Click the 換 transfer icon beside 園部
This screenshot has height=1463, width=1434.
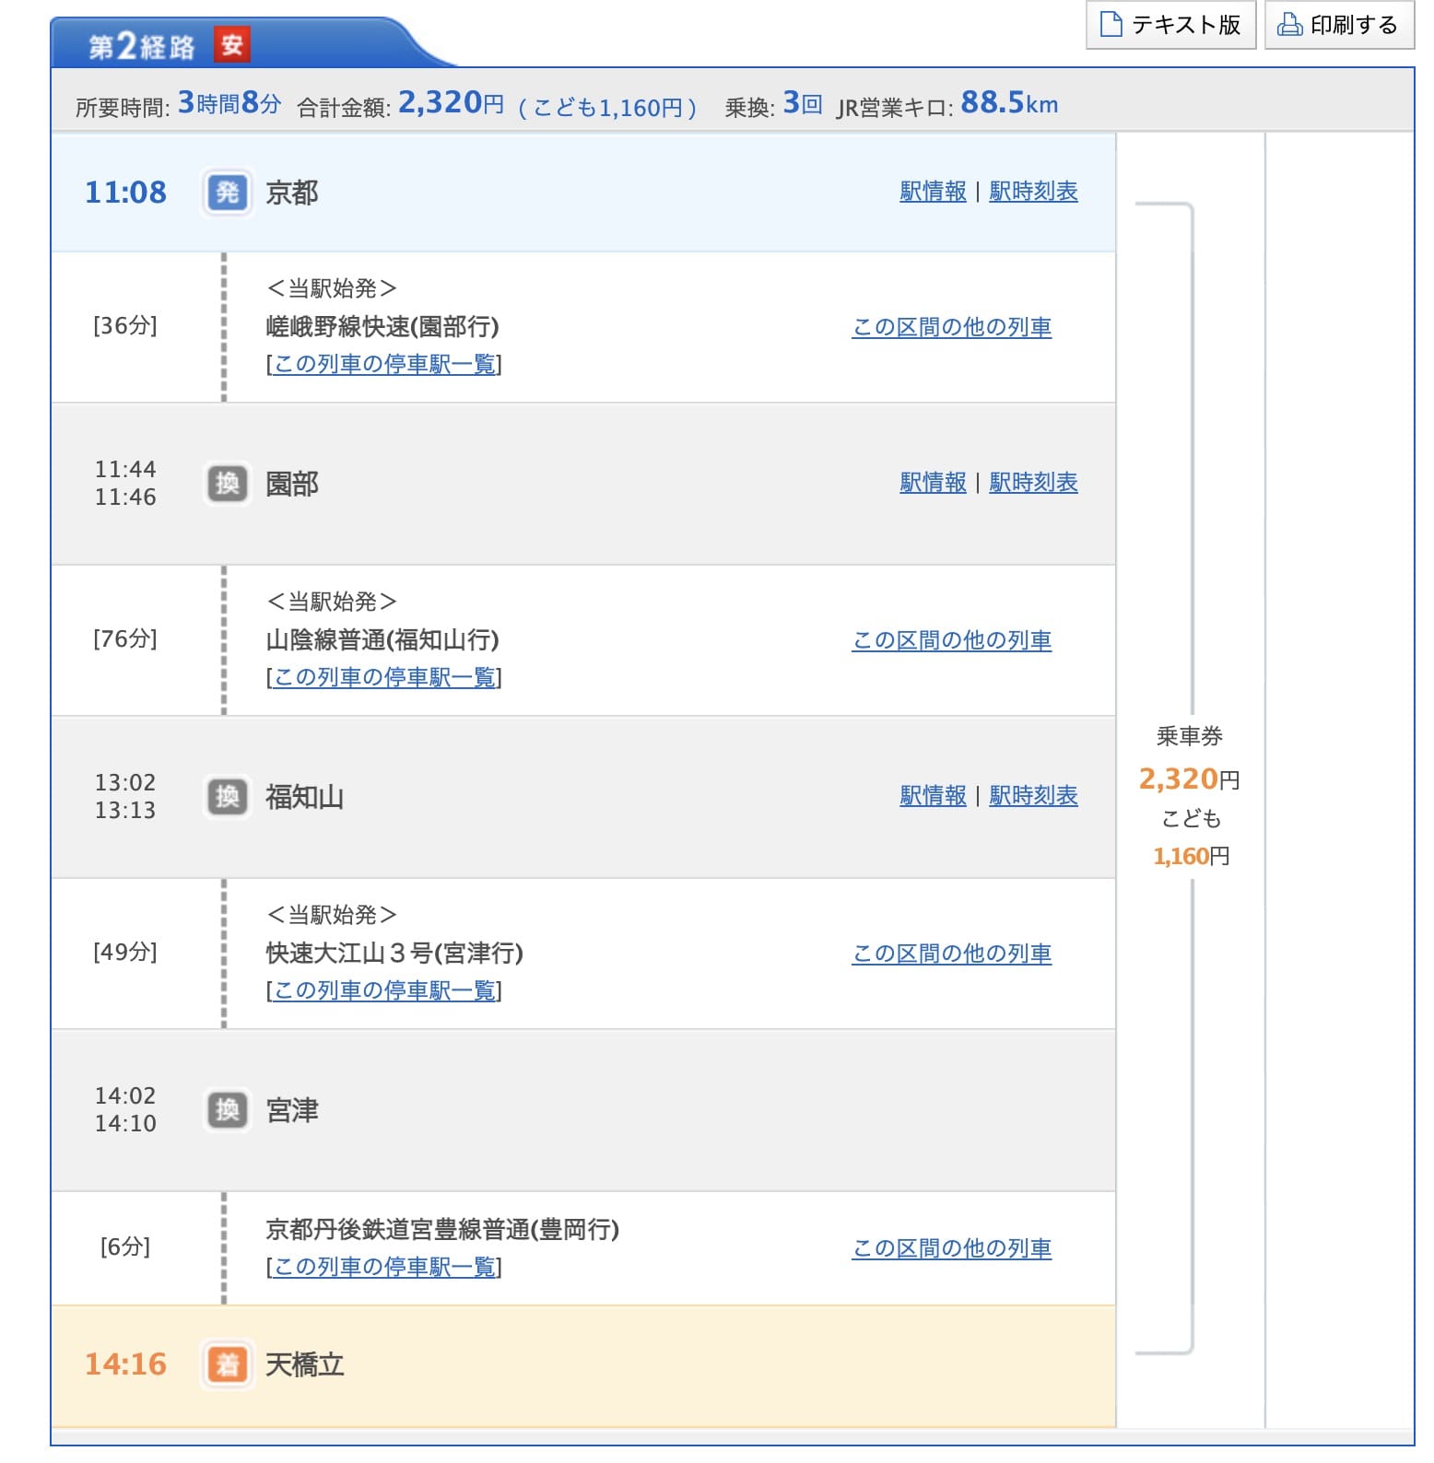coord(227,484)
